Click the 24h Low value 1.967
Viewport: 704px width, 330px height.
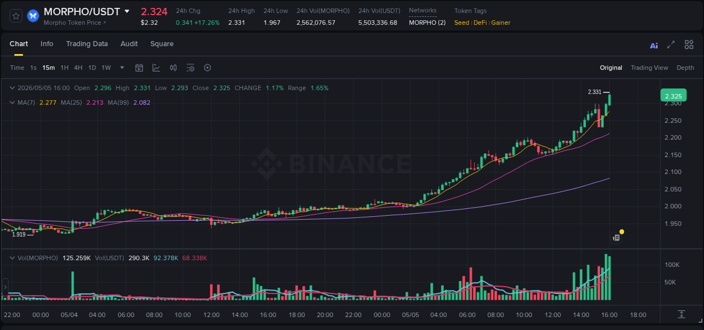tap(272, 23)
